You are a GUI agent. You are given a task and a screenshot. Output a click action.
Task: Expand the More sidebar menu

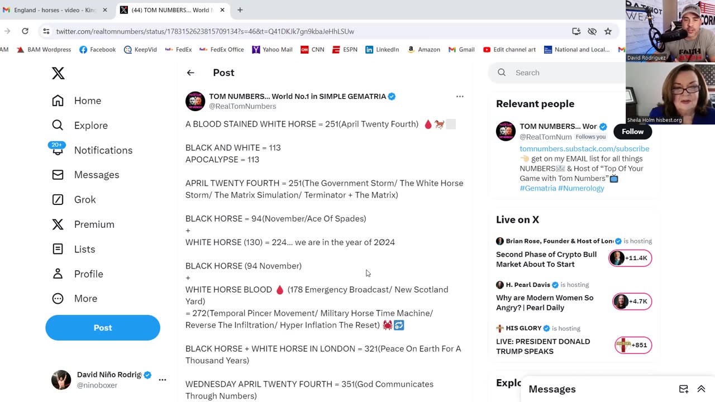(74, 298)
